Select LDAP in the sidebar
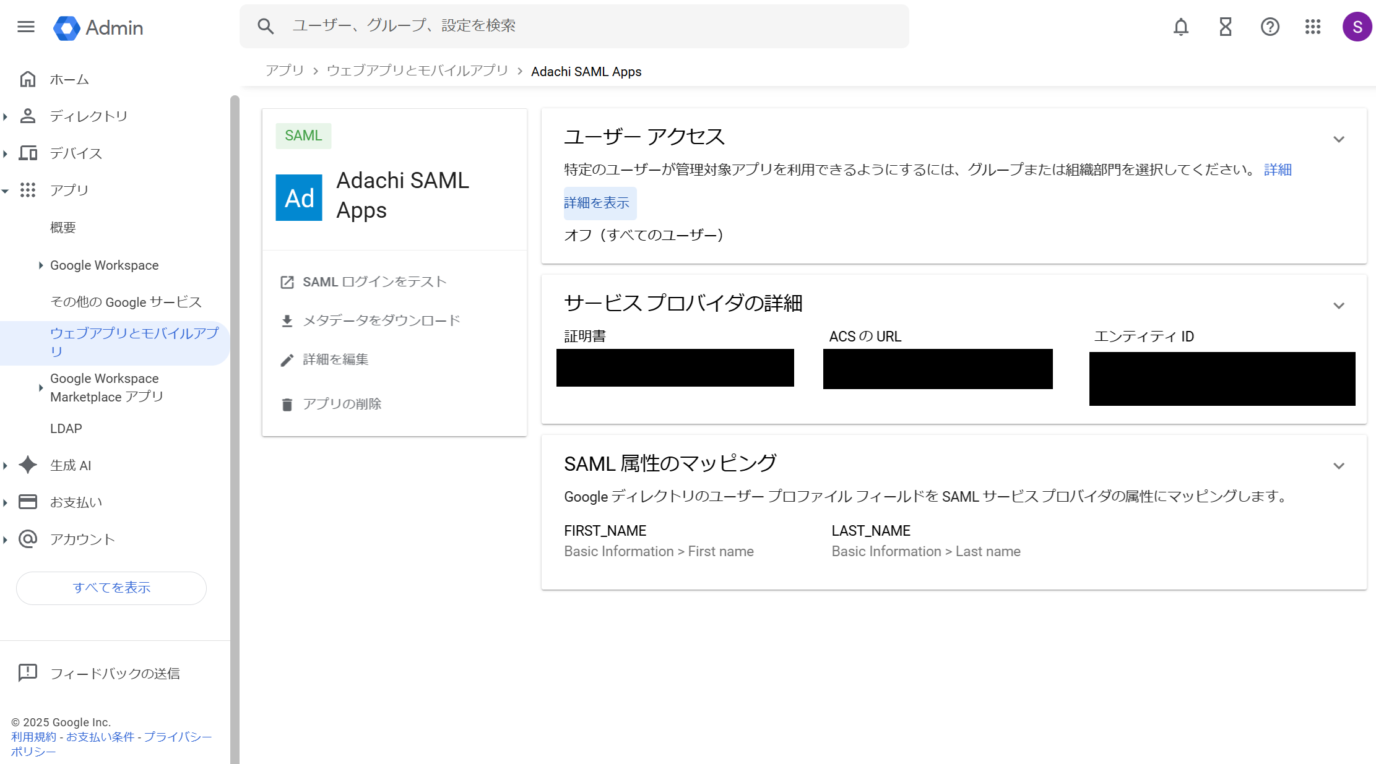 tap(66, 429)
